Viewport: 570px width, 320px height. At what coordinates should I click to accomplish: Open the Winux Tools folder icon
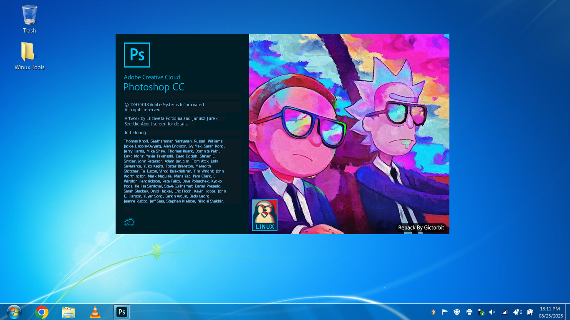coord(29,56)
